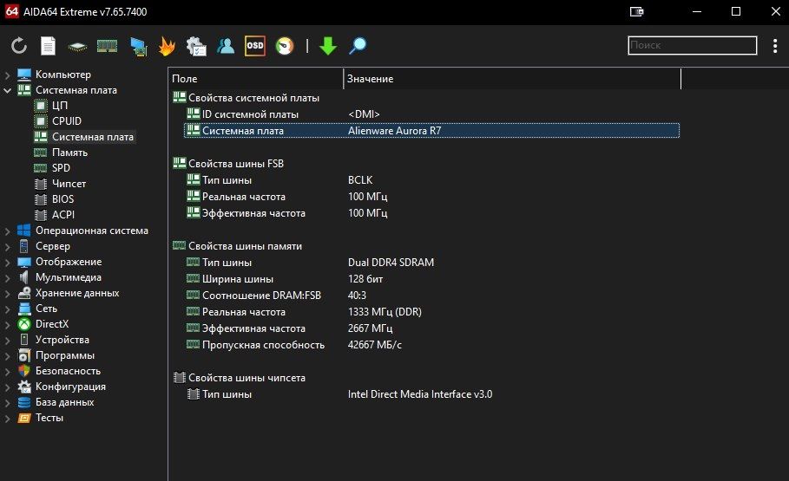Select the 2667 МГц effective frequency

coord(370,328)
